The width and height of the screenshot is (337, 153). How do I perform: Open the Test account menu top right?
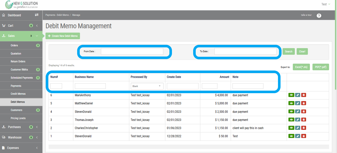click(326, 4)
